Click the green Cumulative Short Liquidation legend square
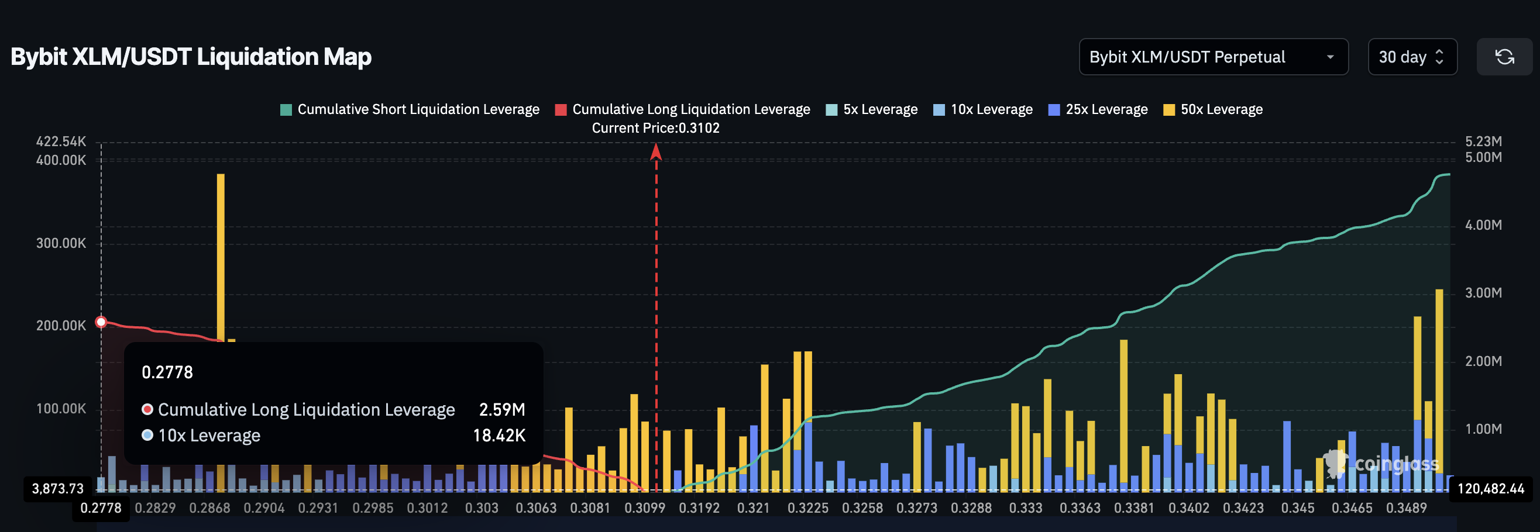This screenshot has width=1540, height=532. point(286,109)
